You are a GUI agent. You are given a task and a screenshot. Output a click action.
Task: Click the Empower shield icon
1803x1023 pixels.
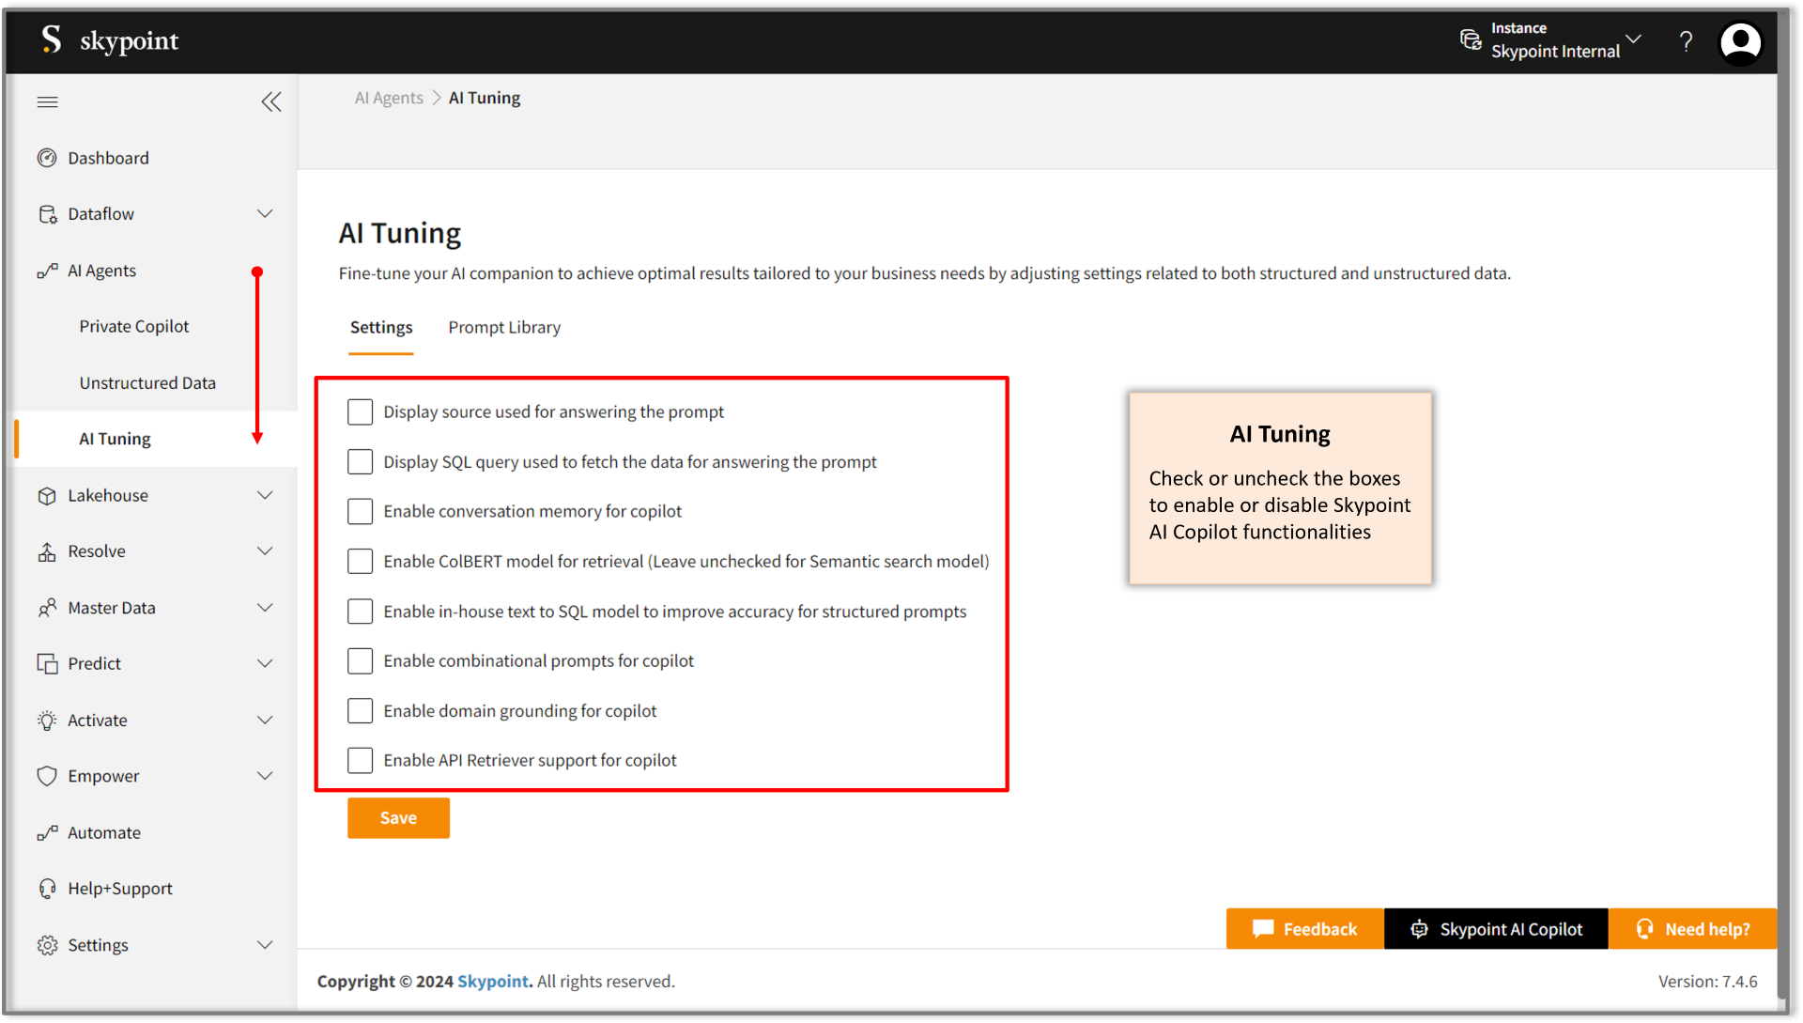(47, 776)
